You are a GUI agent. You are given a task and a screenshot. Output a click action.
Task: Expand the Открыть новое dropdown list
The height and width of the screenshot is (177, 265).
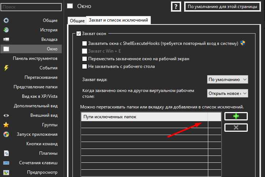tap(227, 93)
